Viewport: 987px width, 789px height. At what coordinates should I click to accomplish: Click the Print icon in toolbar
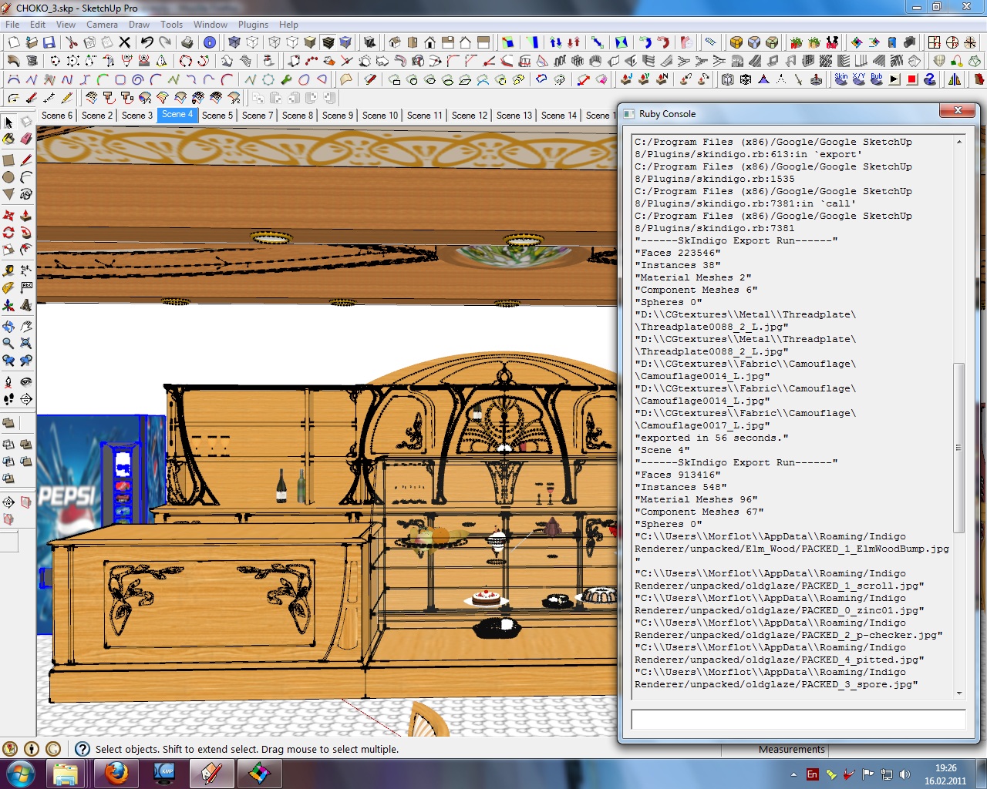tap(187, 42)
